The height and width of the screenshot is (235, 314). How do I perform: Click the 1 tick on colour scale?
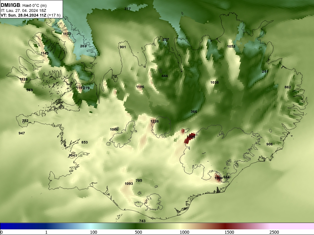tap(46, 232)
